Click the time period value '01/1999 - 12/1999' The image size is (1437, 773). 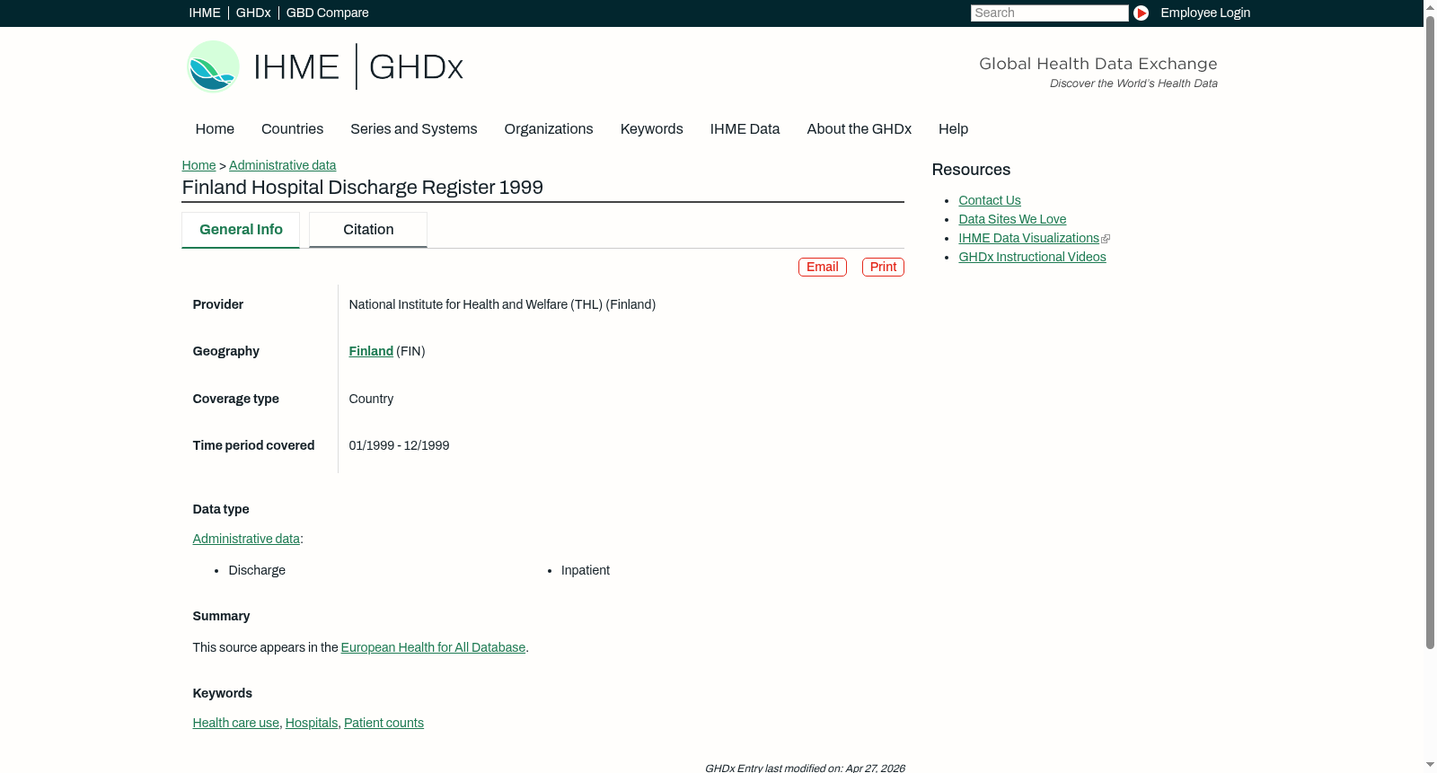click(400, 445)
